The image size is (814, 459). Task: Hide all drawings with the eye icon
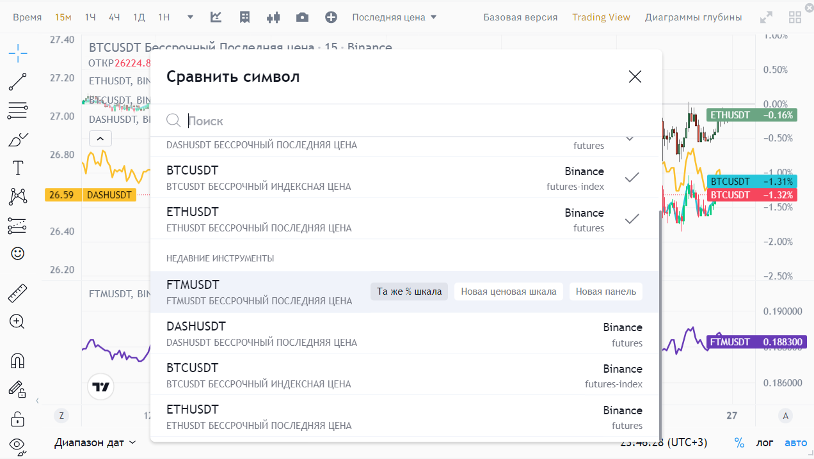tap(18, 446)
